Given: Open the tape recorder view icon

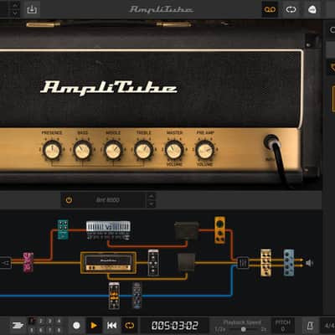Looking at the screenshot, I should tap(270, 9).
